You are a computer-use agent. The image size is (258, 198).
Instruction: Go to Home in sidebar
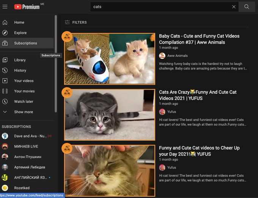19,22
